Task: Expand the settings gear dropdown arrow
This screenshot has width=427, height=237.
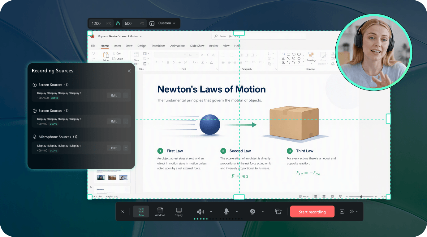Action: [357, 211]
